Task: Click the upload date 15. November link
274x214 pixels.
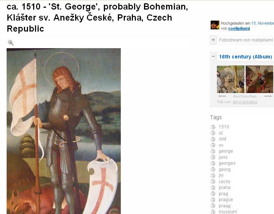Action: [263, 23]
